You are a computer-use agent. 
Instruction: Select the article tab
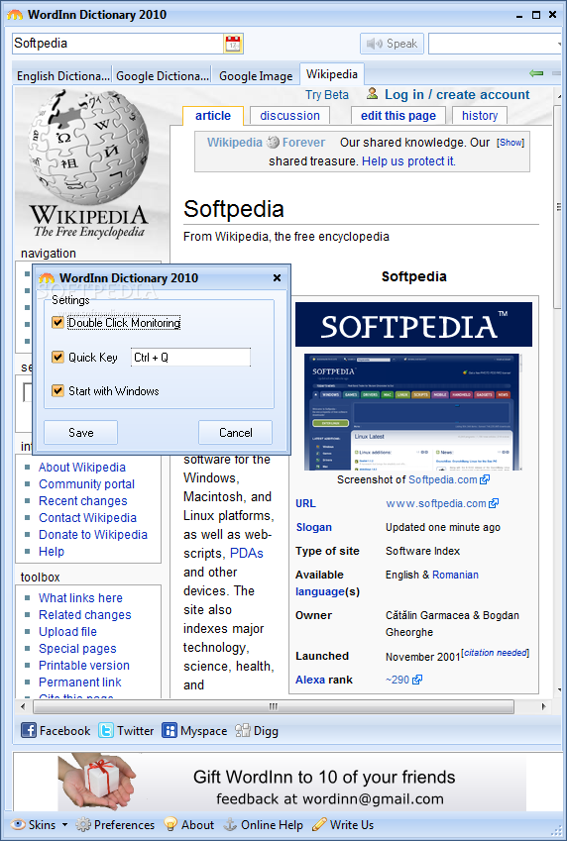click(x=213, y=115)
